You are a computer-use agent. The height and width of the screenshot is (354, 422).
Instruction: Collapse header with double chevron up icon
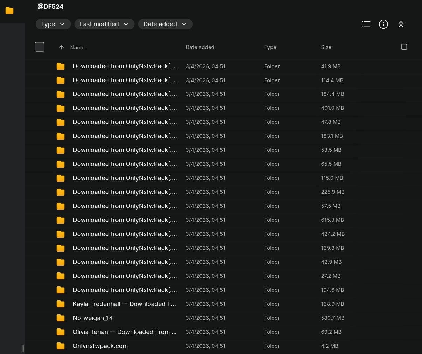[401, 24]
